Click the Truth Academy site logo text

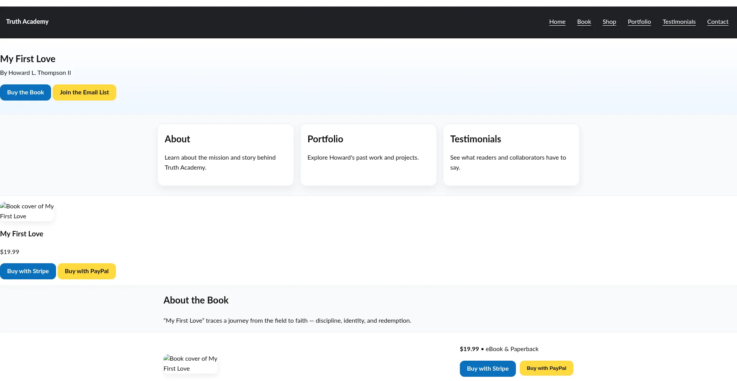pyautogui.click(x=27, y=22)
